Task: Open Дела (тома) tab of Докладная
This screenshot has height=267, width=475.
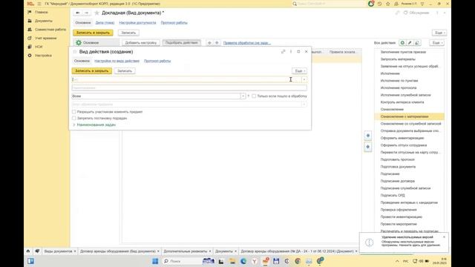Action: click(x=105, y=23)
